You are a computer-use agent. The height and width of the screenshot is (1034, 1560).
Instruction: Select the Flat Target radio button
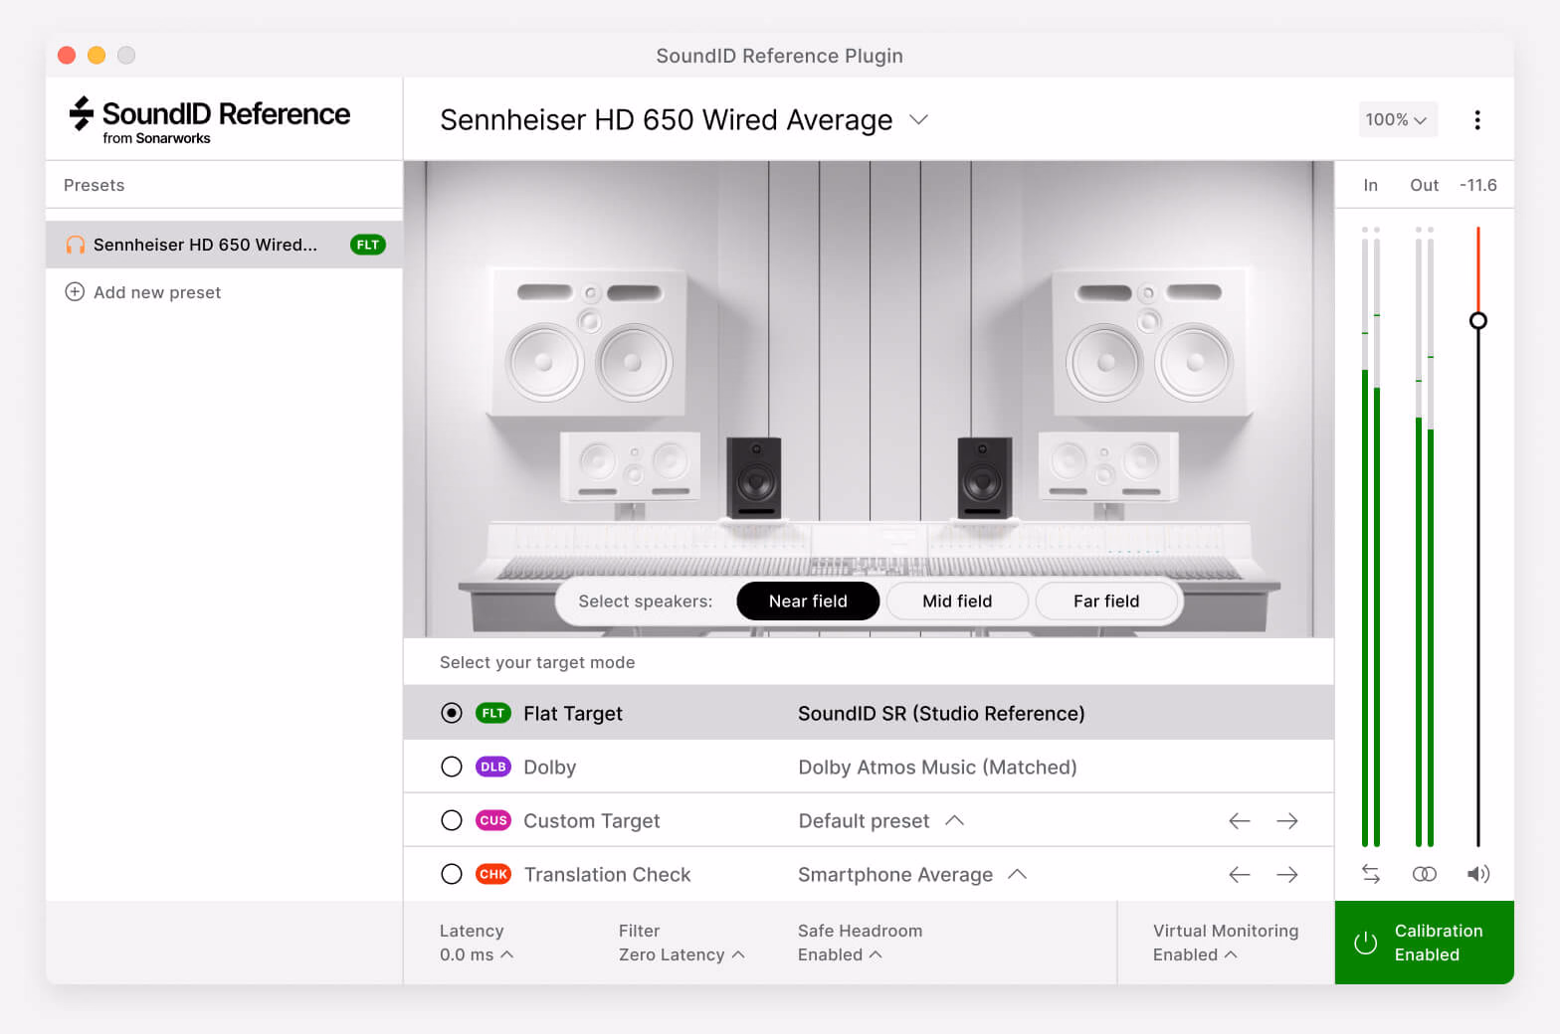(452, 713)
